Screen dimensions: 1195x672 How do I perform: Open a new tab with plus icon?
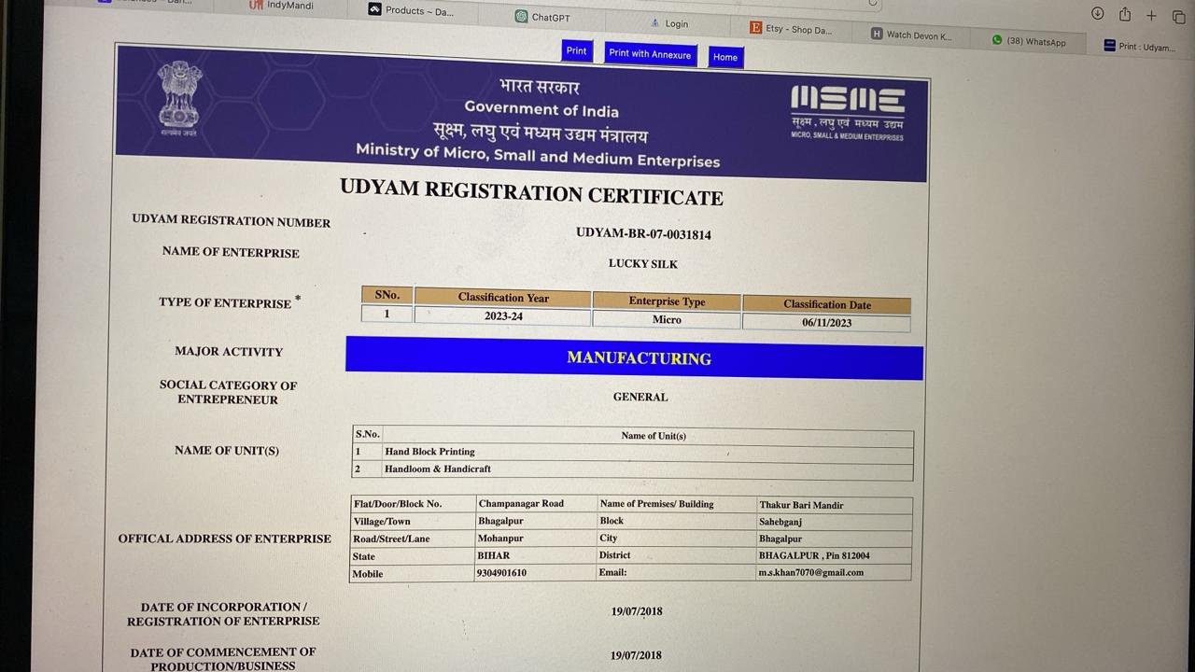pyautogui.click(x=1151, y=16)
